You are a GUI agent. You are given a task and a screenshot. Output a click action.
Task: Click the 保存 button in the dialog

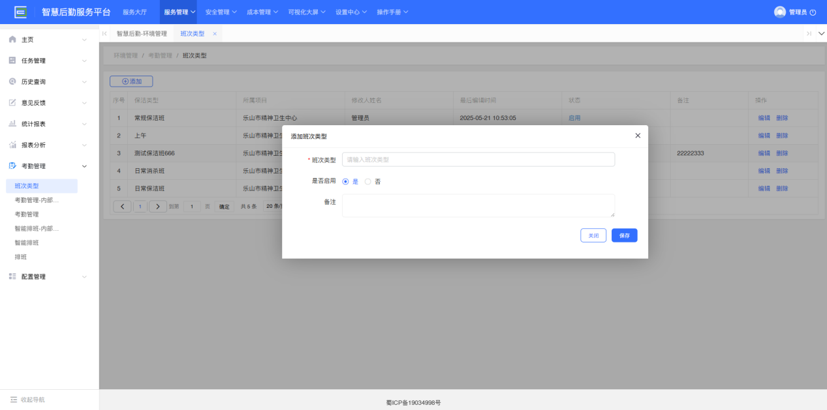coord(625,235)
